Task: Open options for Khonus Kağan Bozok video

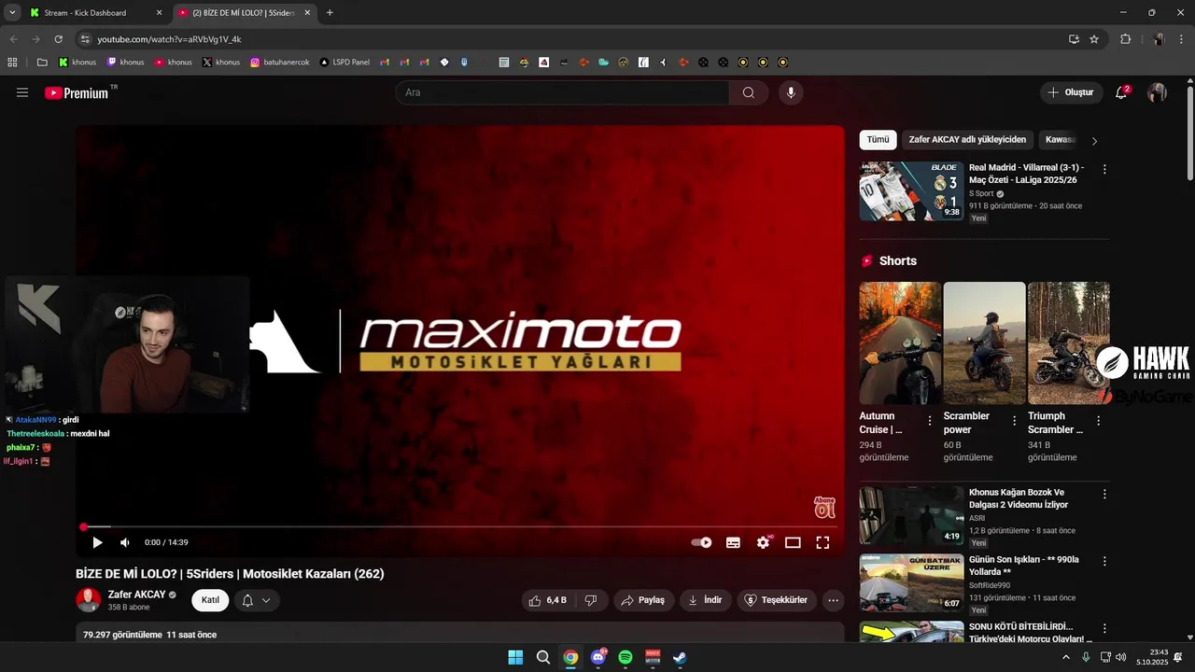Action: coord(1104,494)
